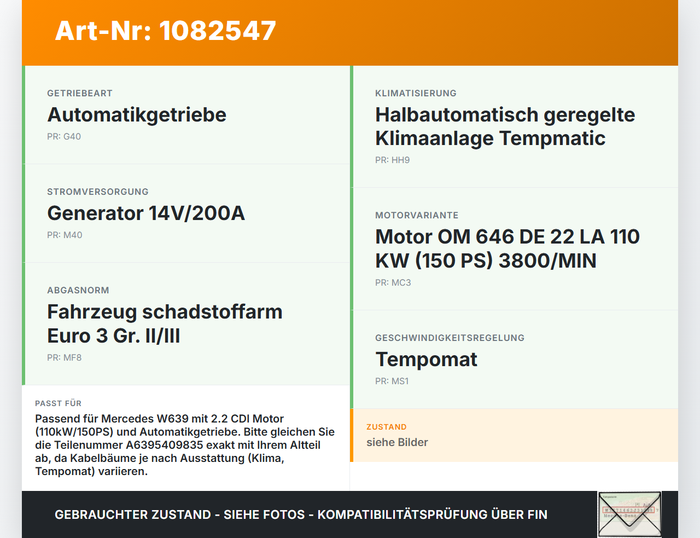The width and height of the screenshot is (700, 538).
Task: Click the code 'PR: MS1'
Action: pyautogui.click(x=392, y=381)
